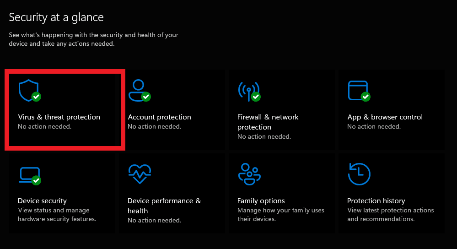Screen dimensions: 457x249
Task: Open Device performance & health title
Action: click(164, 206)
